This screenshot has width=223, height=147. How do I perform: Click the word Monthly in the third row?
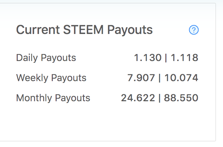34,98
